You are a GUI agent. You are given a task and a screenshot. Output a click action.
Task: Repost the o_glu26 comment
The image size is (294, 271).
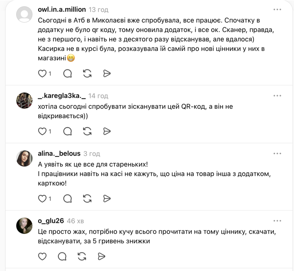[x=82, y=256]
